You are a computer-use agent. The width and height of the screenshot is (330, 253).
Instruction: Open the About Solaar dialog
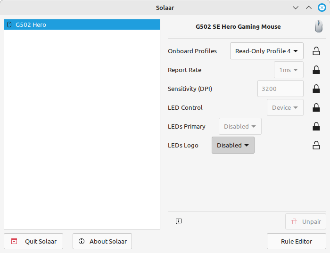pyautogui.click(x=102, y=241)
